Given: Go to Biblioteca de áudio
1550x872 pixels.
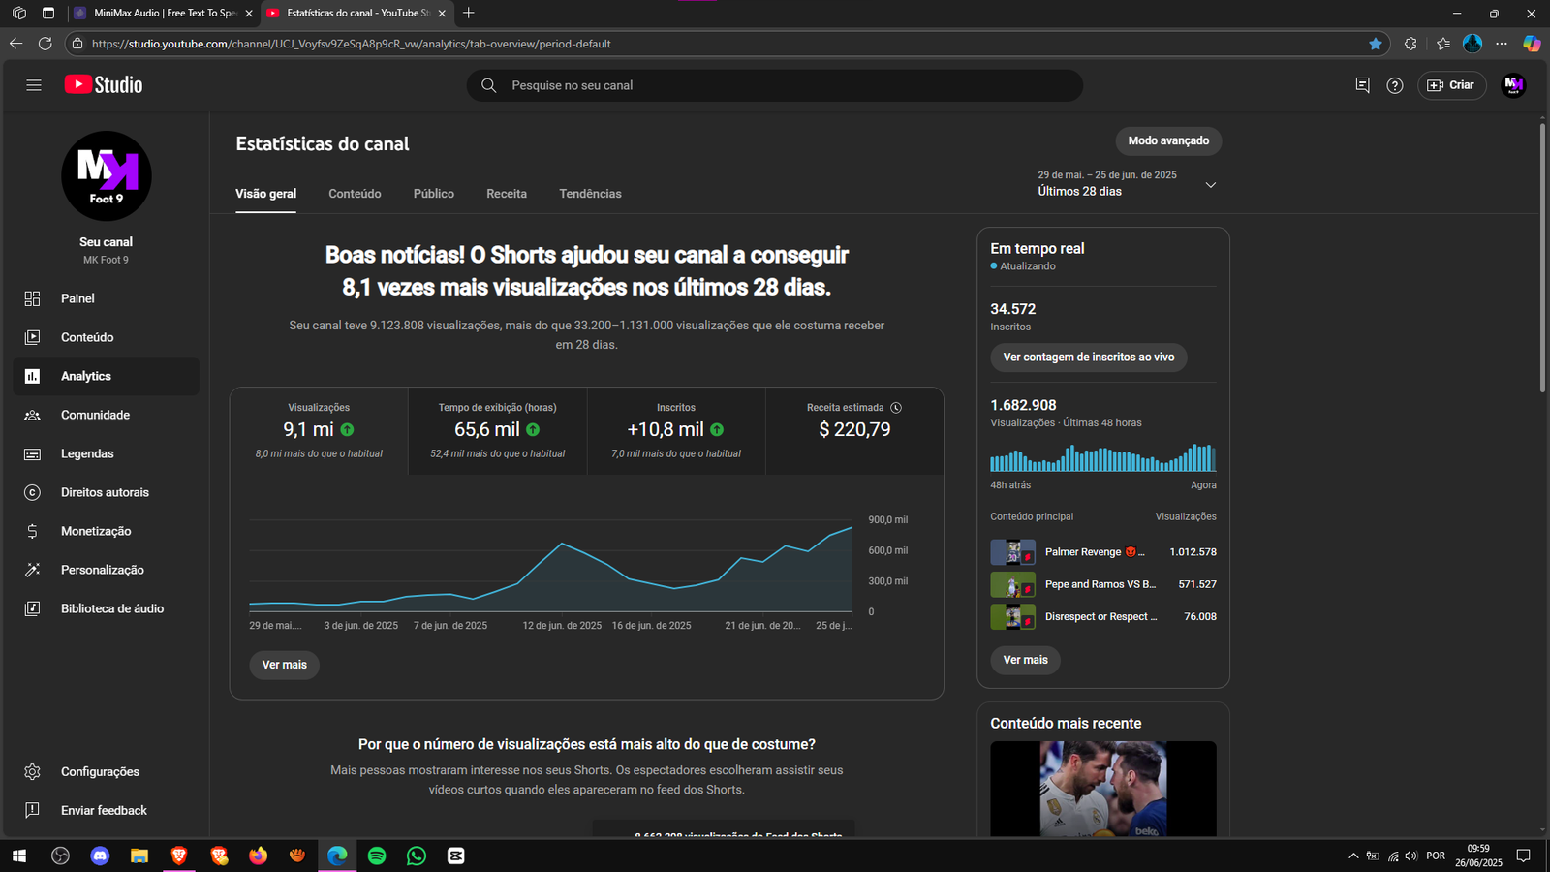Looking at the screenshot, I should [111, 608].
